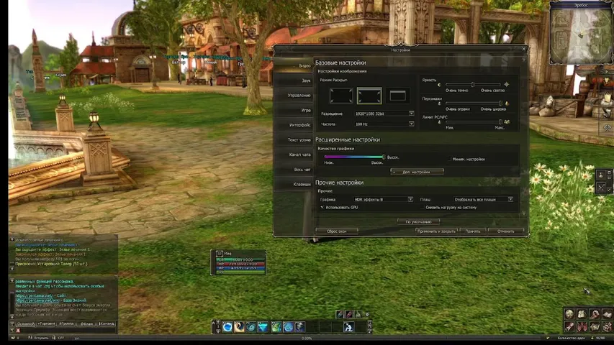Use the green leaf skill in hotbar

pos(276,327)
